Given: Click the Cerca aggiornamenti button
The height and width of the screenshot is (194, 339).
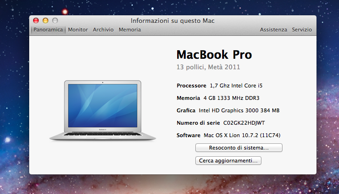Looking at the screenshot, I should click(228, 161).
